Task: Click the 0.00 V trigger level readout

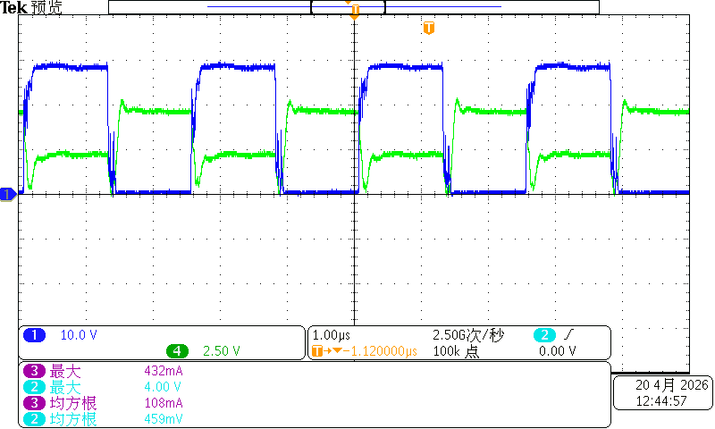Action: [557, 351]
